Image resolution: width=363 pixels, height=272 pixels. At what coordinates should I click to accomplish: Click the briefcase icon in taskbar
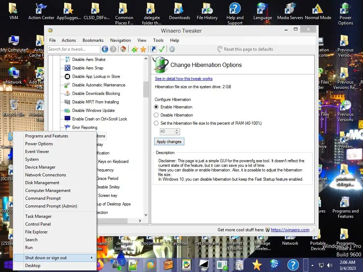(168, 265)
